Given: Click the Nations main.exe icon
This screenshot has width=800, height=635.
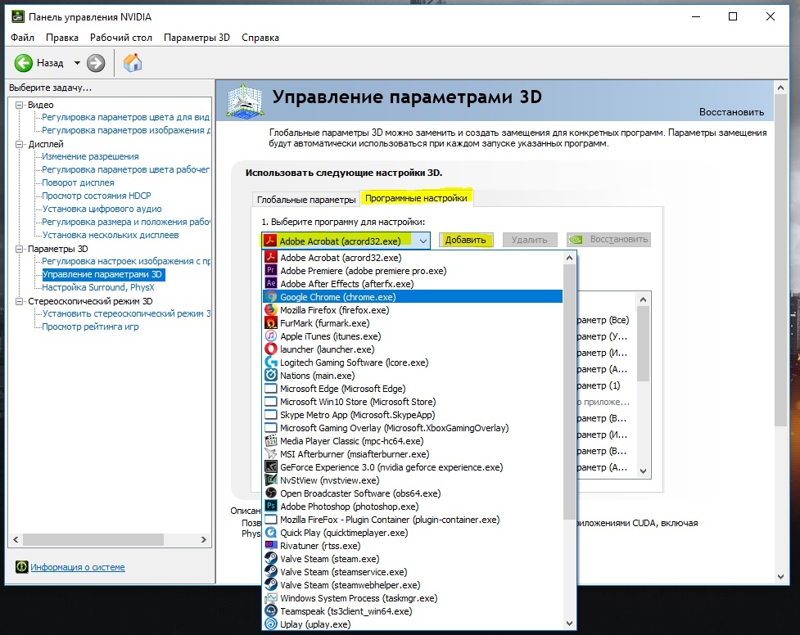Looking at the screenshot, I should point(271,376).
